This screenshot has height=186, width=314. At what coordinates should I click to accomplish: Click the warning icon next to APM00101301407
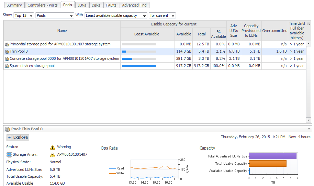[x=53, y=155]
